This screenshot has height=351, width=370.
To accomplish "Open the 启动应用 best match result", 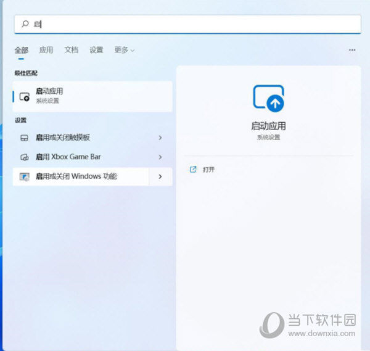I will tap(92, 96).
